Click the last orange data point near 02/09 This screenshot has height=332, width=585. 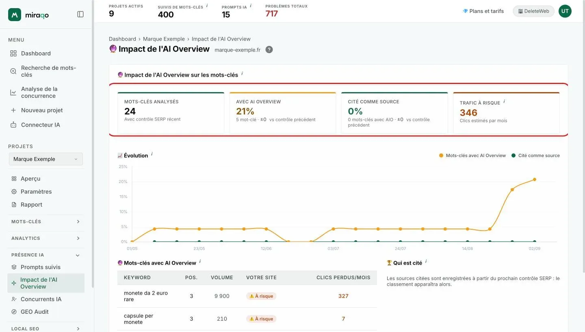535,179
